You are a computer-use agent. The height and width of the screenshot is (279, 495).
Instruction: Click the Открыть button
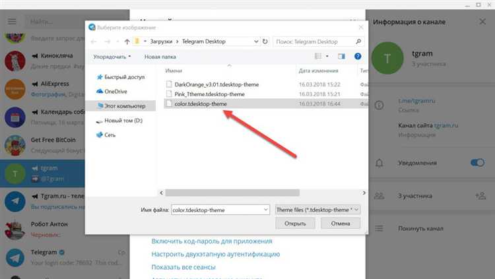[295, 224]
